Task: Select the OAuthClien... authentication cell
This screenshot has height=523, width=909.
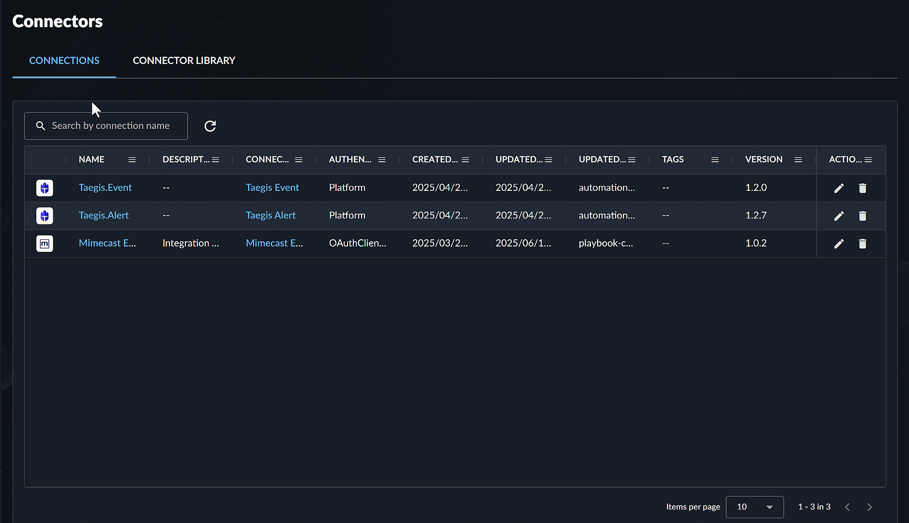Action: tap(358, 244)
